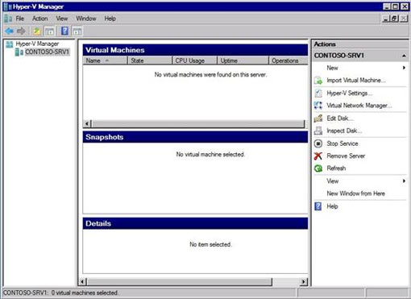Screen dimensions: 411x299
Task: Select Inspect Disk action text
Action: pos(344,131)
